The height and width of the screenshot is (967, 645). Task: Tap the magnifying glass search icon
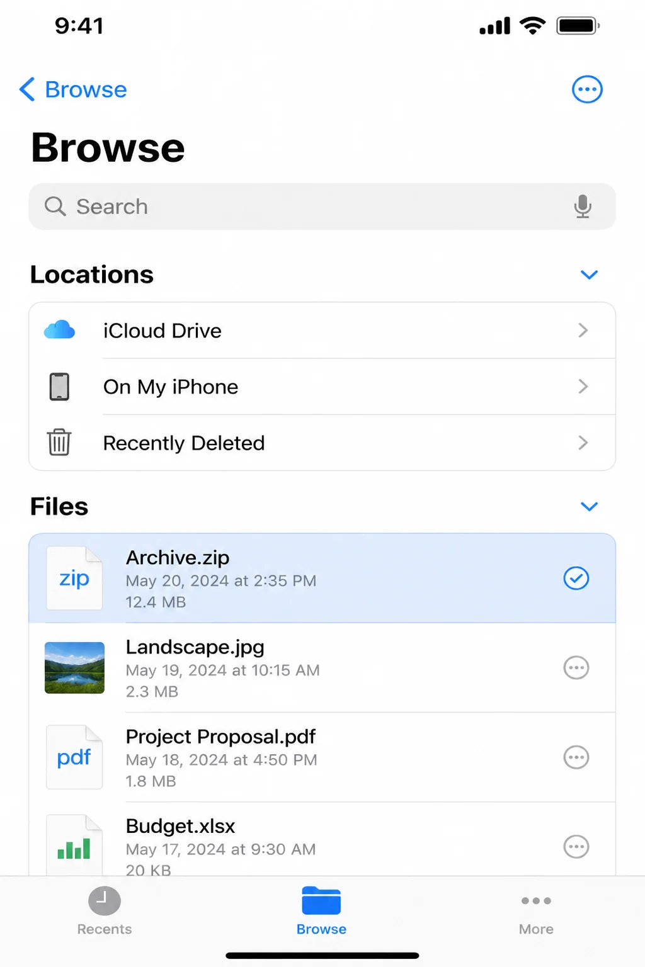point(55,206)
